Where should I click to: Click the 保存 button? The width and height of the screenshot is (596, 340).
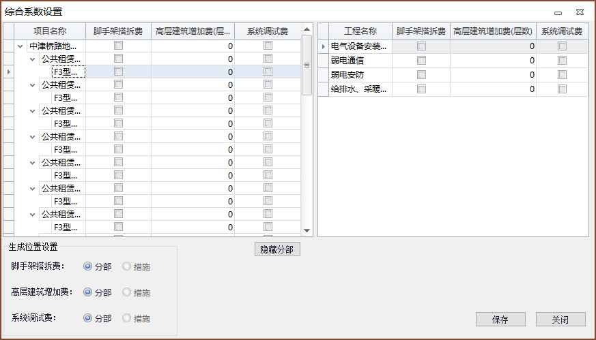(x=500, y=320)
